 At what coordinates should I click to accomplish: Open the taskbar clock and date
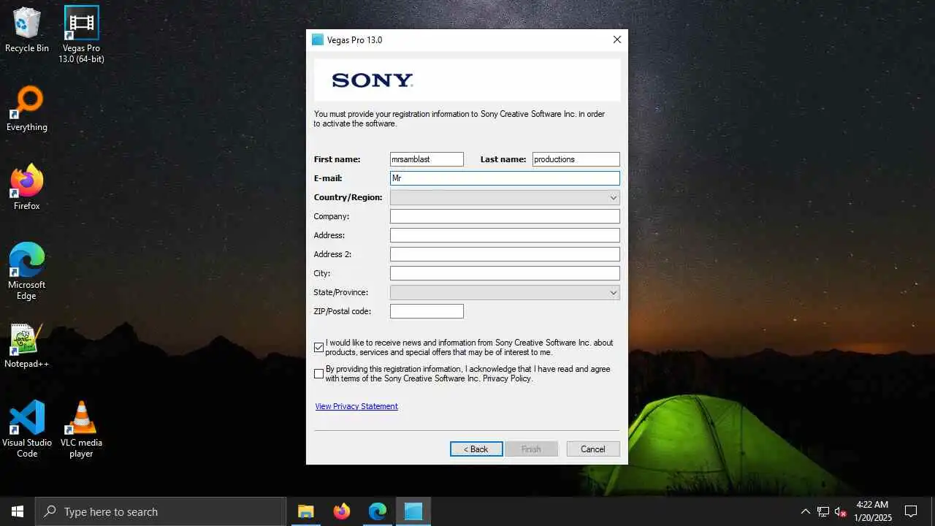(x=872, y=511)
